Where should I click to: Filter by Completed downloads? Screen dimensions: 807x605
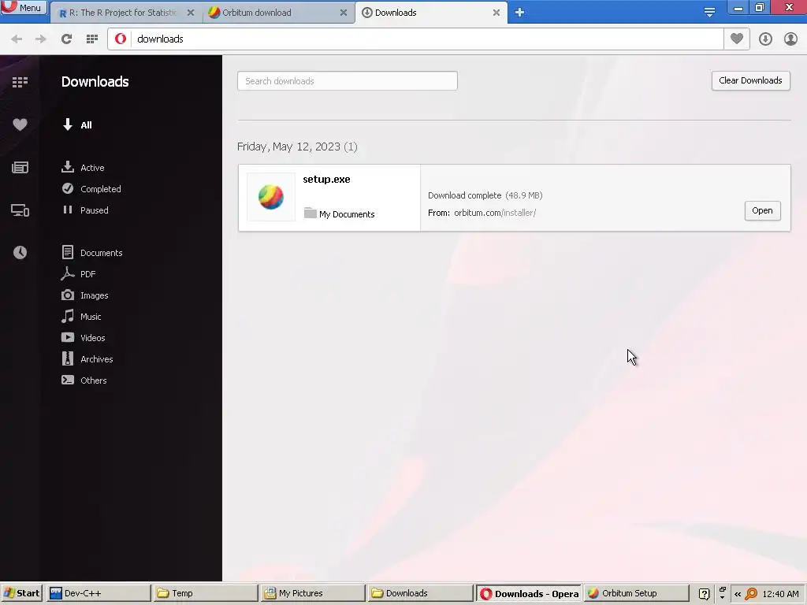(91, 189)
